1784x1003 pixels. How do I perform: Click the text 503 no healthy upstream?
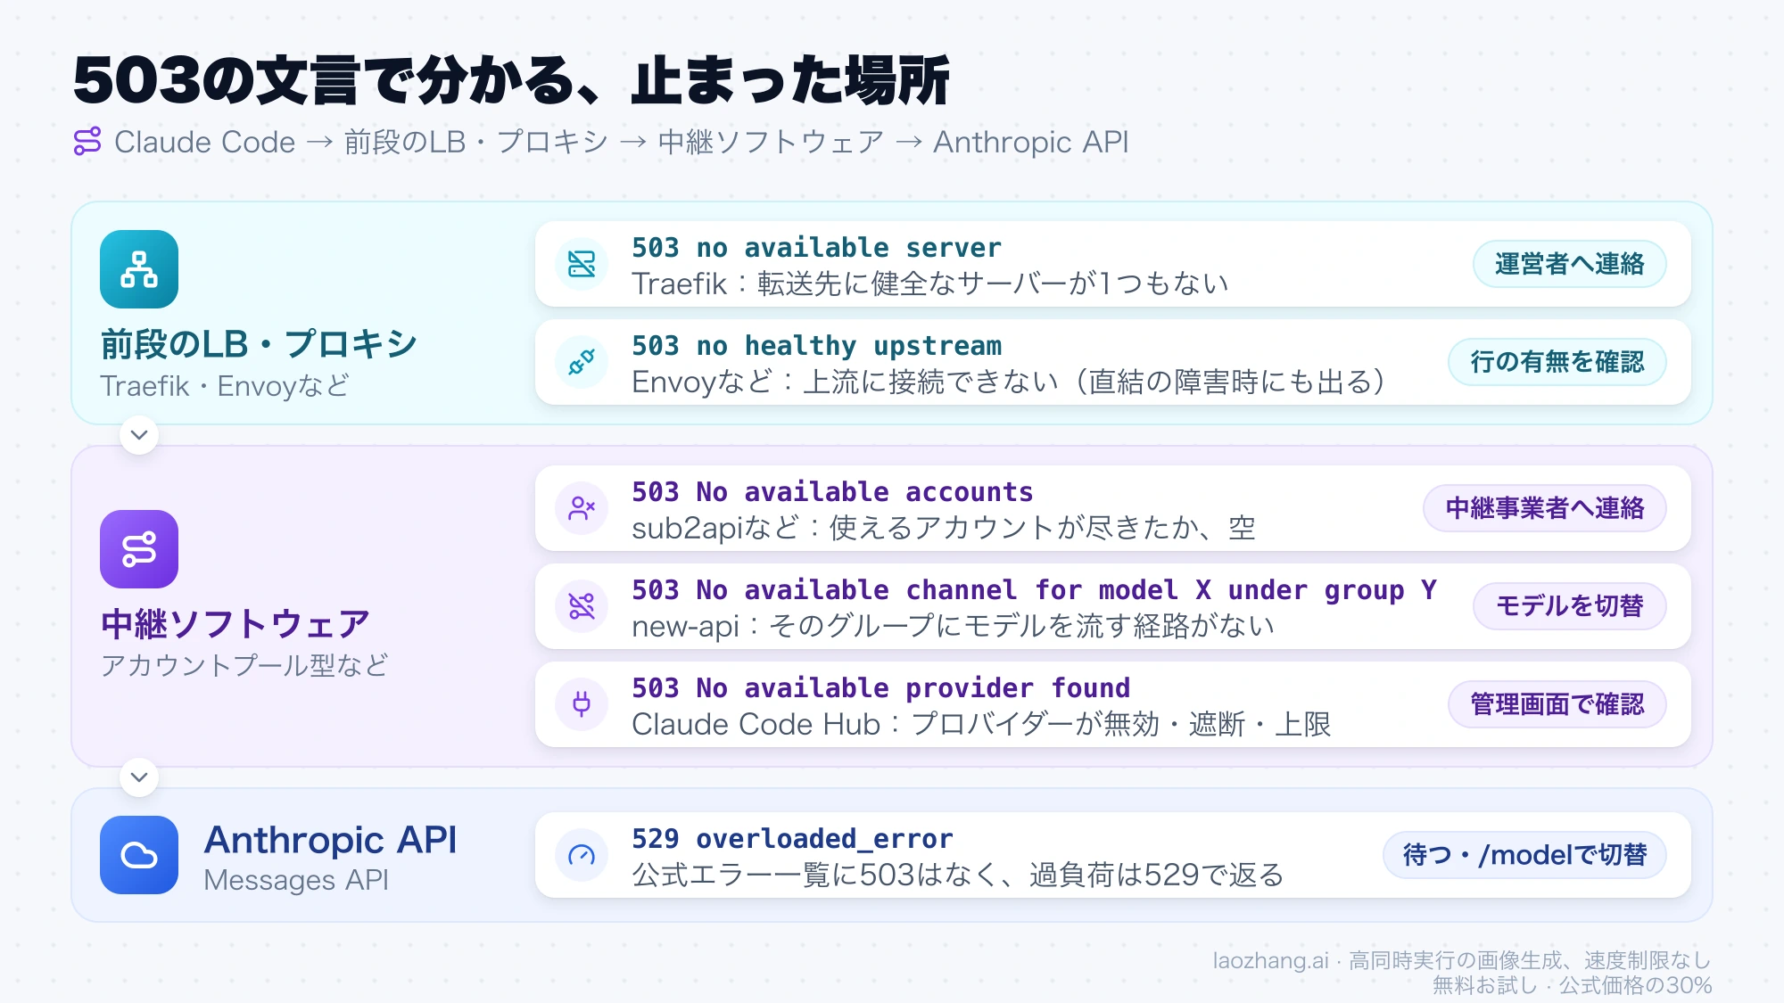pos(816,346)
